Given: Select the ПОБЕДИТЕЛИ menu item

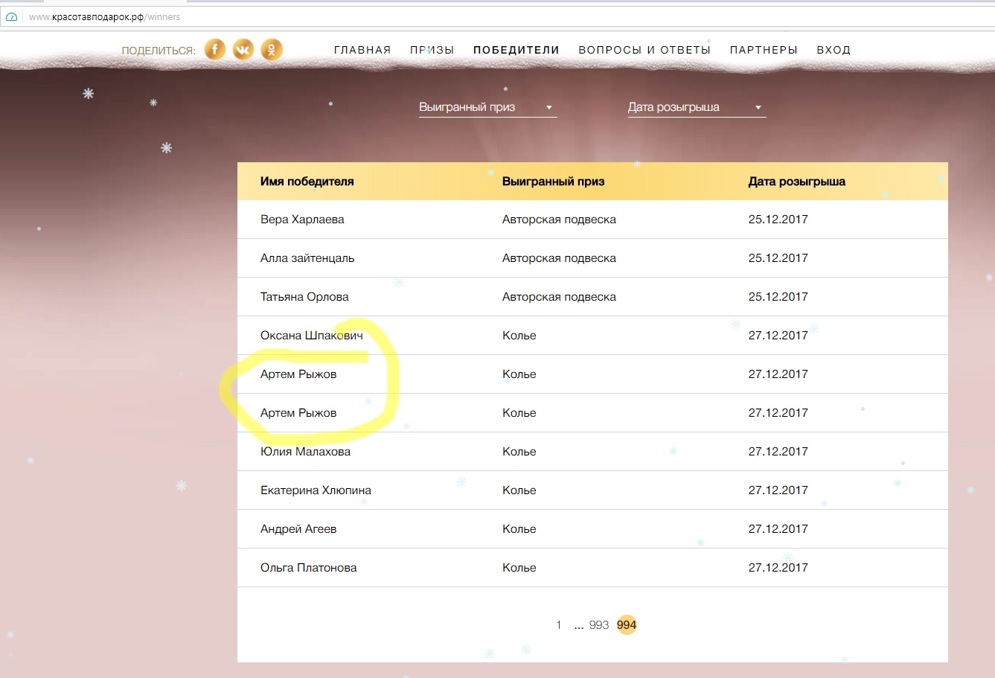Looking at the screenshot, I should 516,50.
